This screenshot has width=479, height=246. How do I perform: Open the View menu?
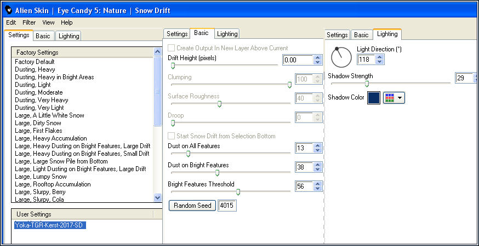click(x=48, y=22)
